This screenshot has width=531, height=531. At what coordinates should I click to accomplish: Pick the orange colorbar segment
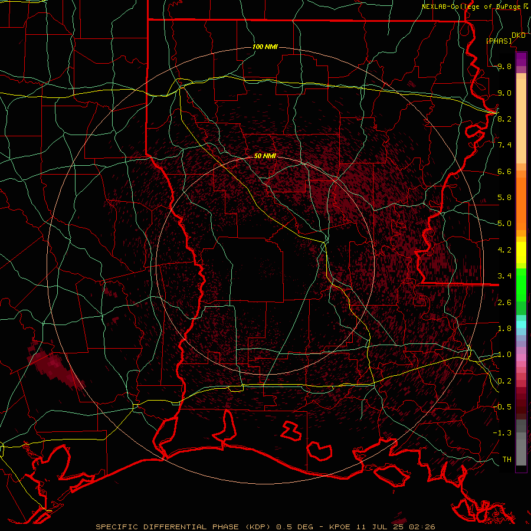(521, 204)
